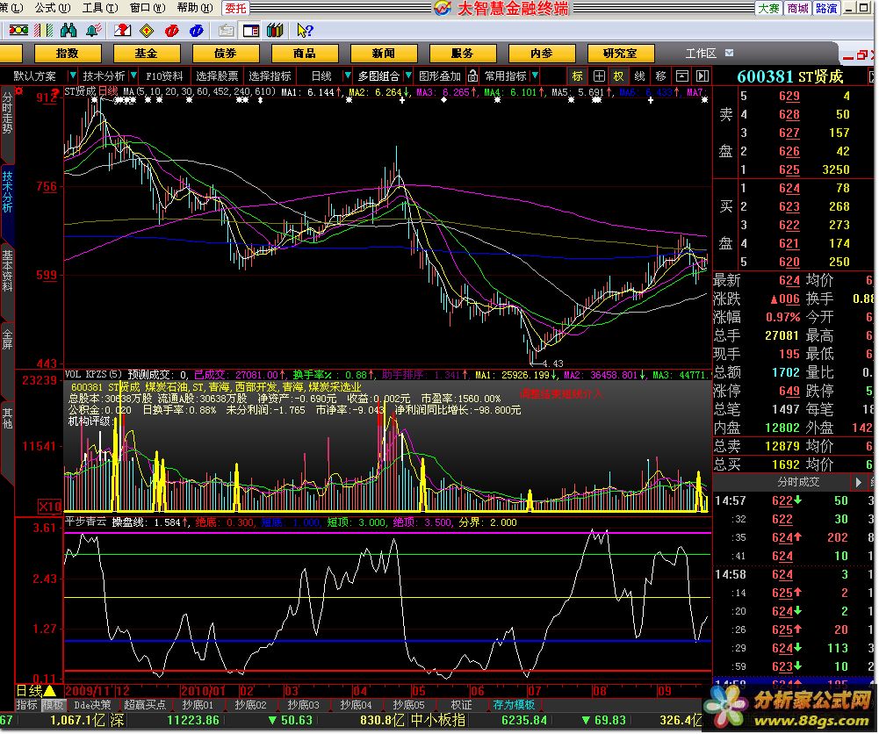
Task: Click the striped bars icon in toolbar
Action: (43, 30)
